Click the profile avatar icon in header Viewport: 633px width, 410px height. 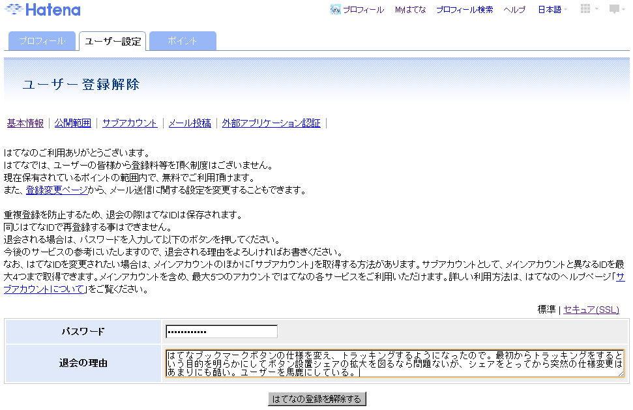tap(335, 9)
